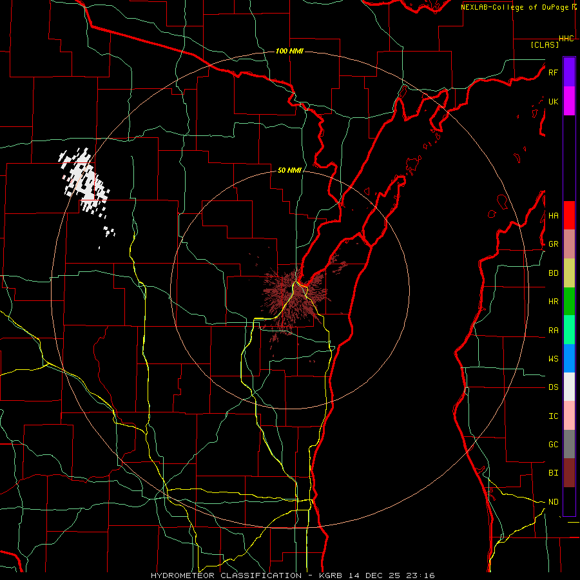580x580 pixels.
Task: Select the GR graupel color swatch
Action: 569,244
